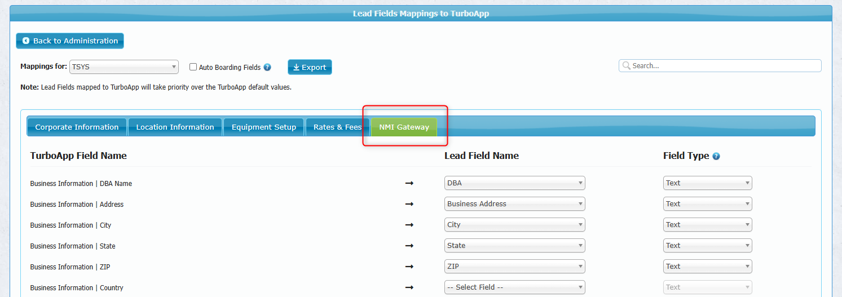Image resolution: width=842 pixels, height=297 pixels.
Task: Click the Auto Boarding Fields help icon
Action: click(267, 67)
